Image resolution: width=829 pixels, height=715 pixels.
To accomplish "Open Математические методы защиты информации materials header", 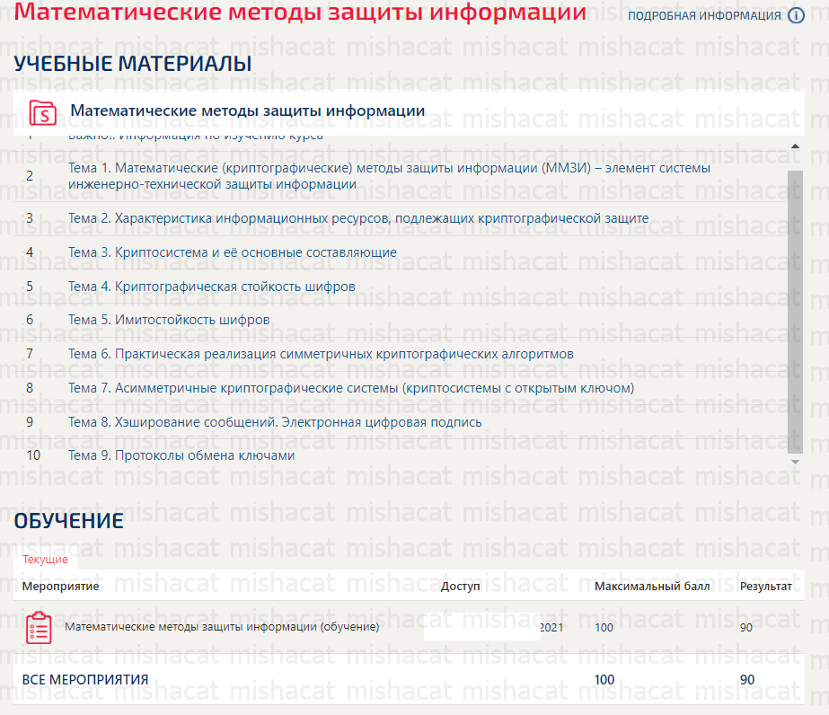I will (247, 110).
